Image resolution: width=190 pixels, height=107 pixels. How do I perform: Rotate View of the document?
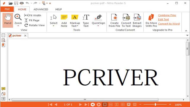34,25
